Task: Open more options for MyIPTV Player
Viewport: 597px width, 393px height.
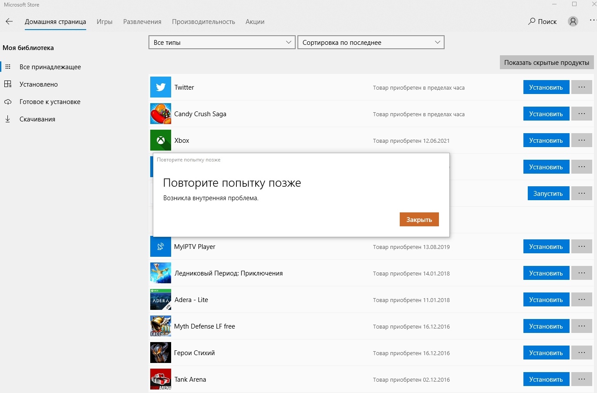Action: click(582, 246)
